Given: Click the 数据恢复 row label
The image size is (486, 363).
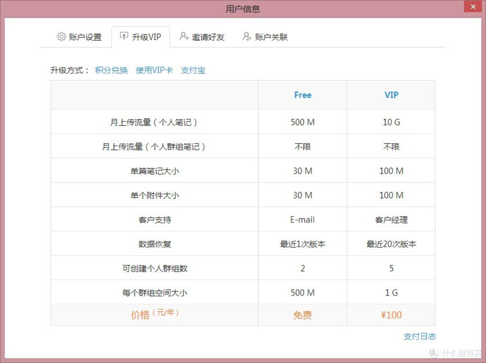Looking at the screenshot, I should 155,244.
